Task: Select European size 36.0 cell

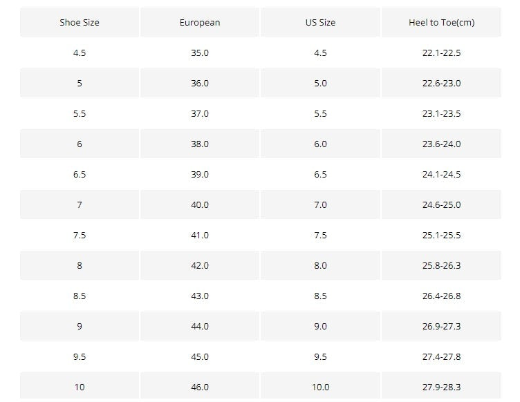Action: click(200, 84)
